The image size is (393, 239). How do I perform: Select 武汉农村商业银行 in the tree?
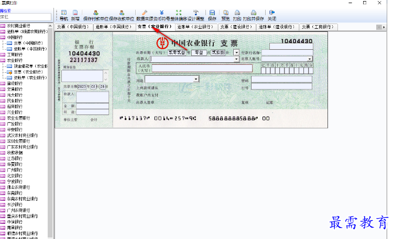pyautogui.click(x=23, y=135)
